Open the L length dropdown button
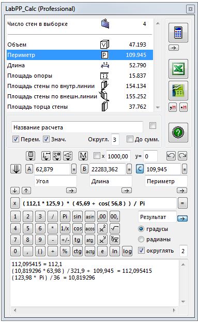Screen dimensions: 198x322 pyautogui.click(x=46, y=156)
